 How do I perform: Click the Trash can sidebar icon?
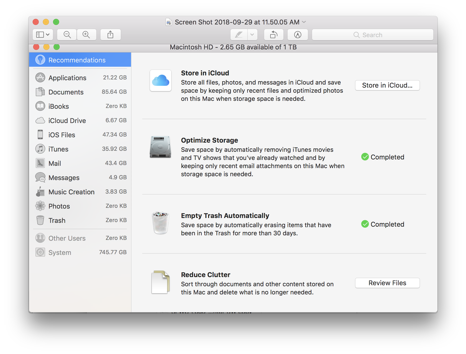pos(40,220)
